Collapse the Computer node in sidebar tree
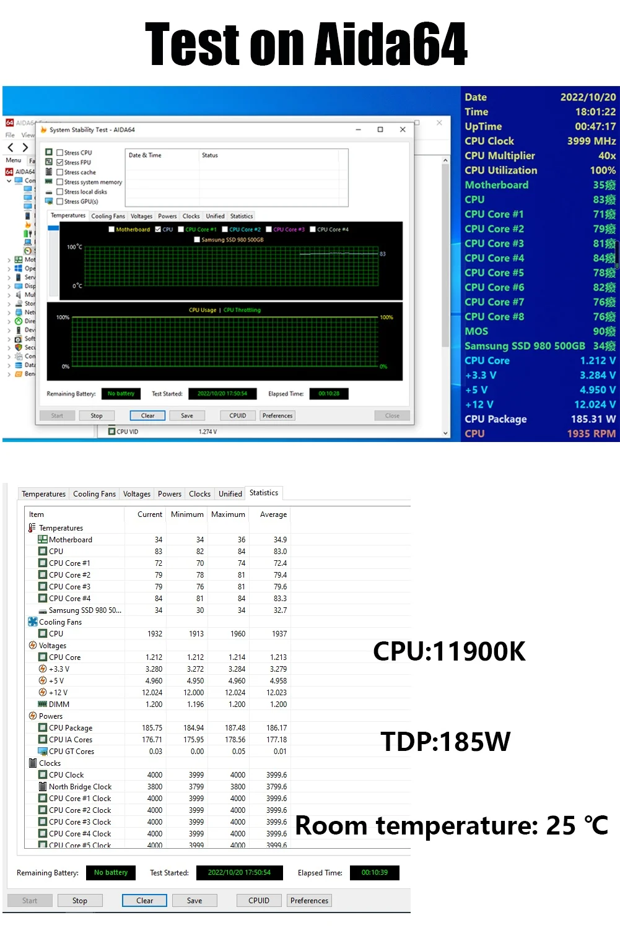The image size is (620, 928). tap(9, 181)
